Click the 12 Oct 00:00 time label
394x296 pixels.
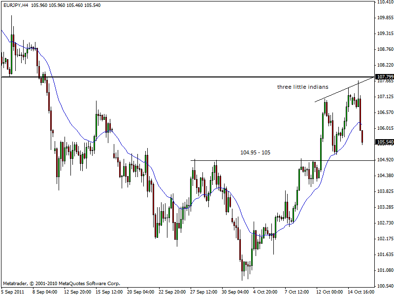(x=329, y=292)
